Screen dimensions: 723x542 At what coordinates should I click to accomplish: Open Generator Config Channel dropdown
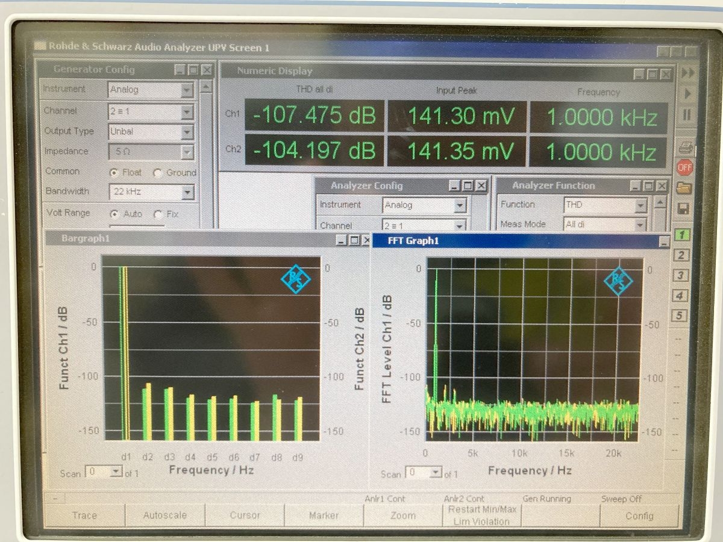pos(187,111)
